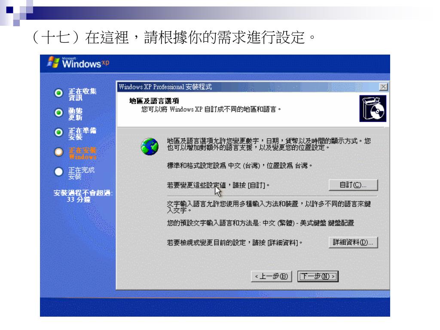This screenshot has width=440, height=330.
Task: Click the globe regional options icon
Action: (150, 147)
